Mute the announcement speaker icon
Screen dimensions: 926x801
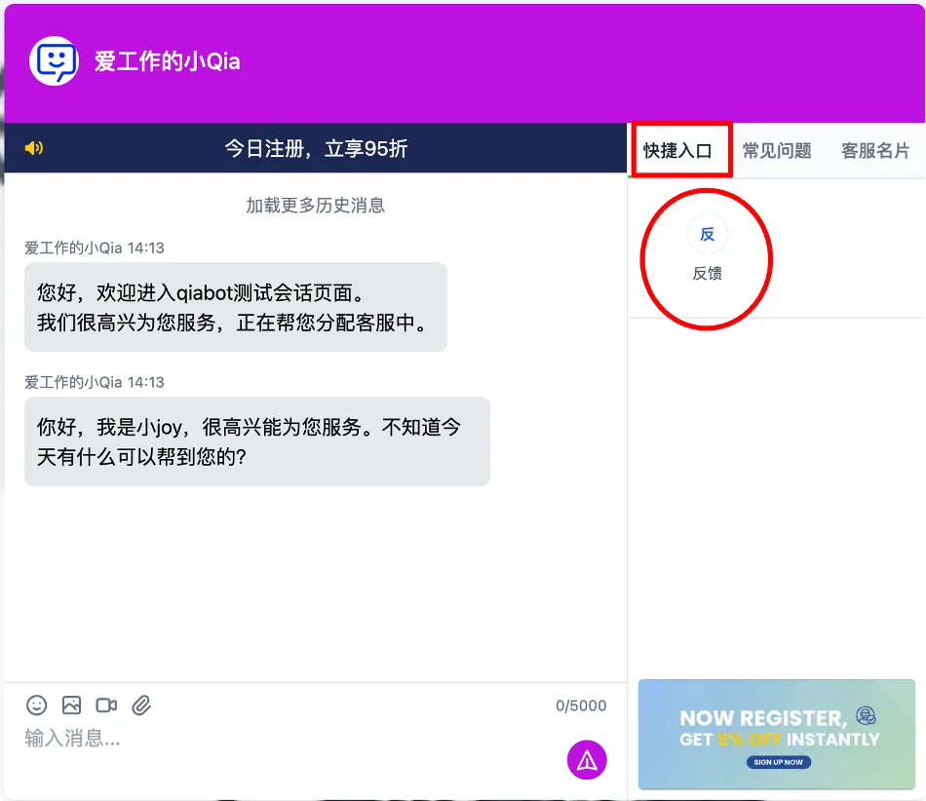tap(34, 148)
